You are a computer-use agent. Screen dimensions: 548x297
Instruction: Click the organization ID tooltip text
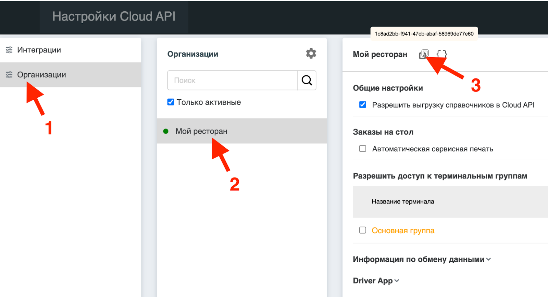[x=424, y=34]
